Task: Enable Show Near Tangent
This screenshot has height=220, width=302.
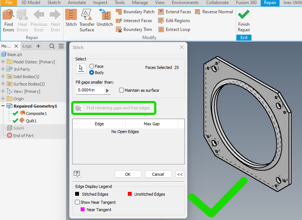Action: click(77, 202)
